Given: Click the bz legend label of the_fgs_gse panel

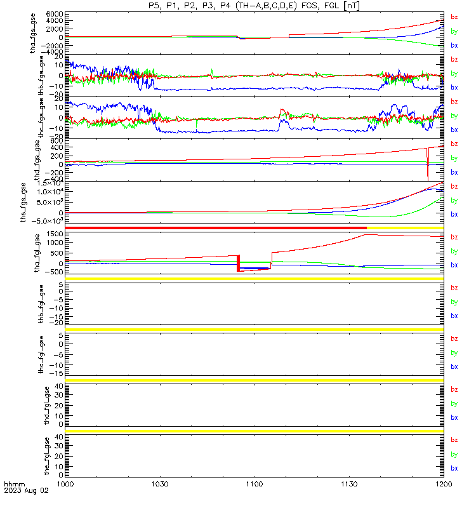Looking at the screenshot, I should point(454,186).
